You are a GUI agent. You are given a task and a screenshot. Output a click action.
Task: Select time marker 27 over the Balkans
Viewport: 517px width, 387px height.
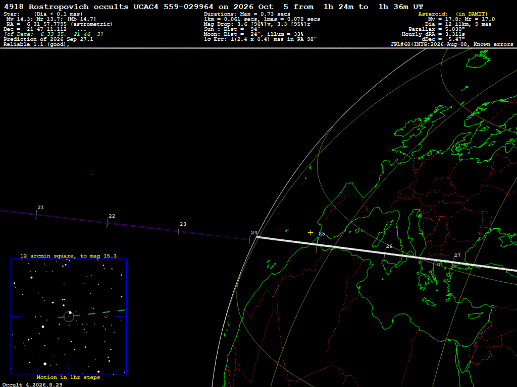[x=457, y=255]
